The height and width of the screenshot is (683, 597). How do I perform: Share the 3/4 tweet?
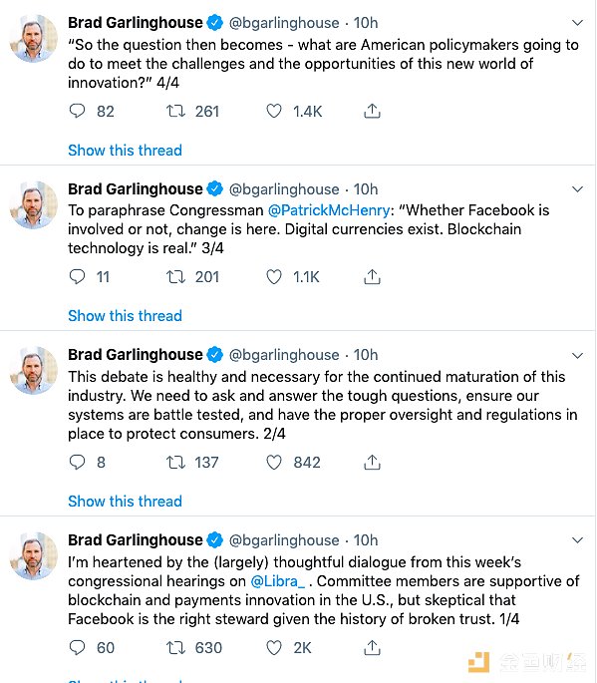tap(372, 276)
